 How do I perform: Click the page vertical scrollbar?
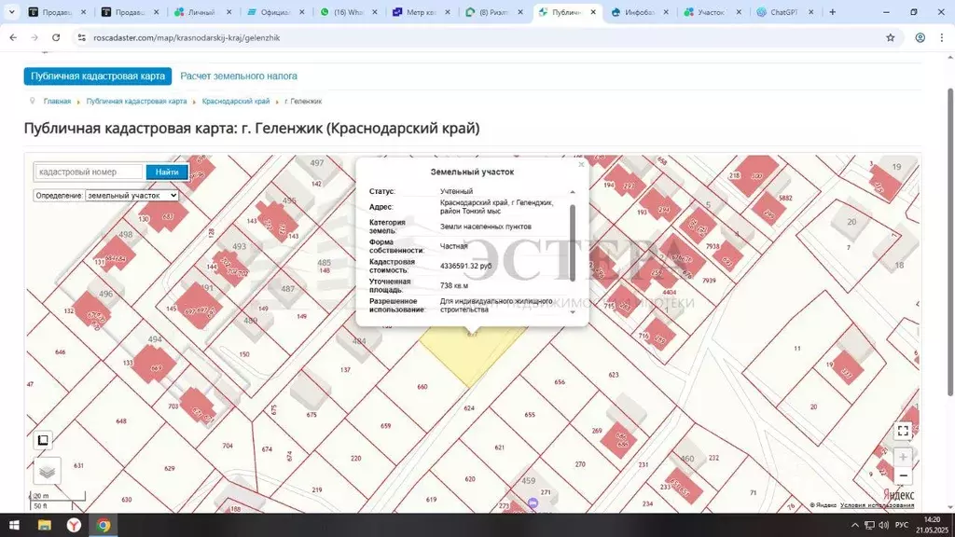click(950, 242)
